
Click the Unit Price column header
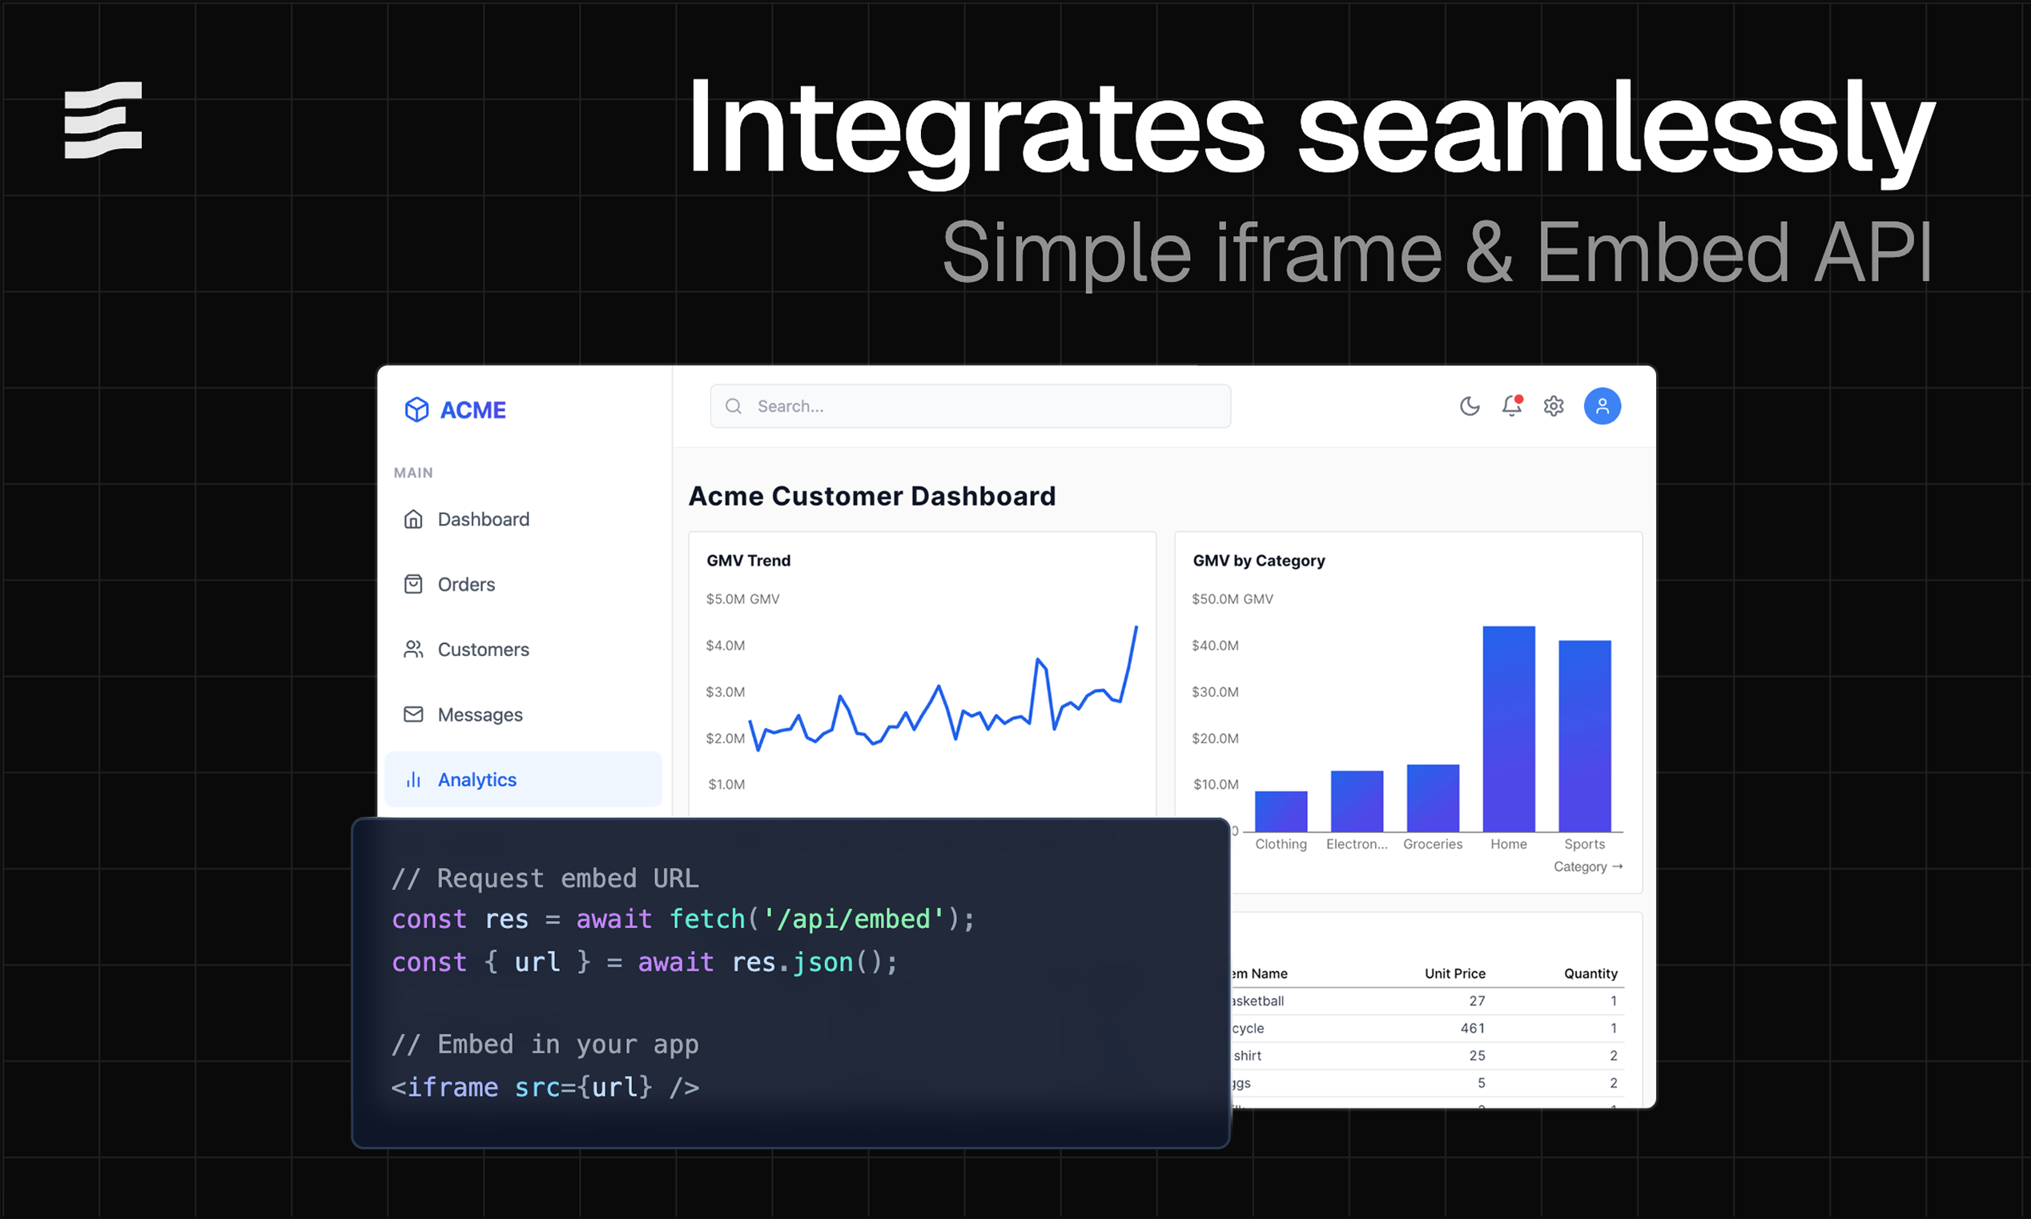tap(1454, 973)
